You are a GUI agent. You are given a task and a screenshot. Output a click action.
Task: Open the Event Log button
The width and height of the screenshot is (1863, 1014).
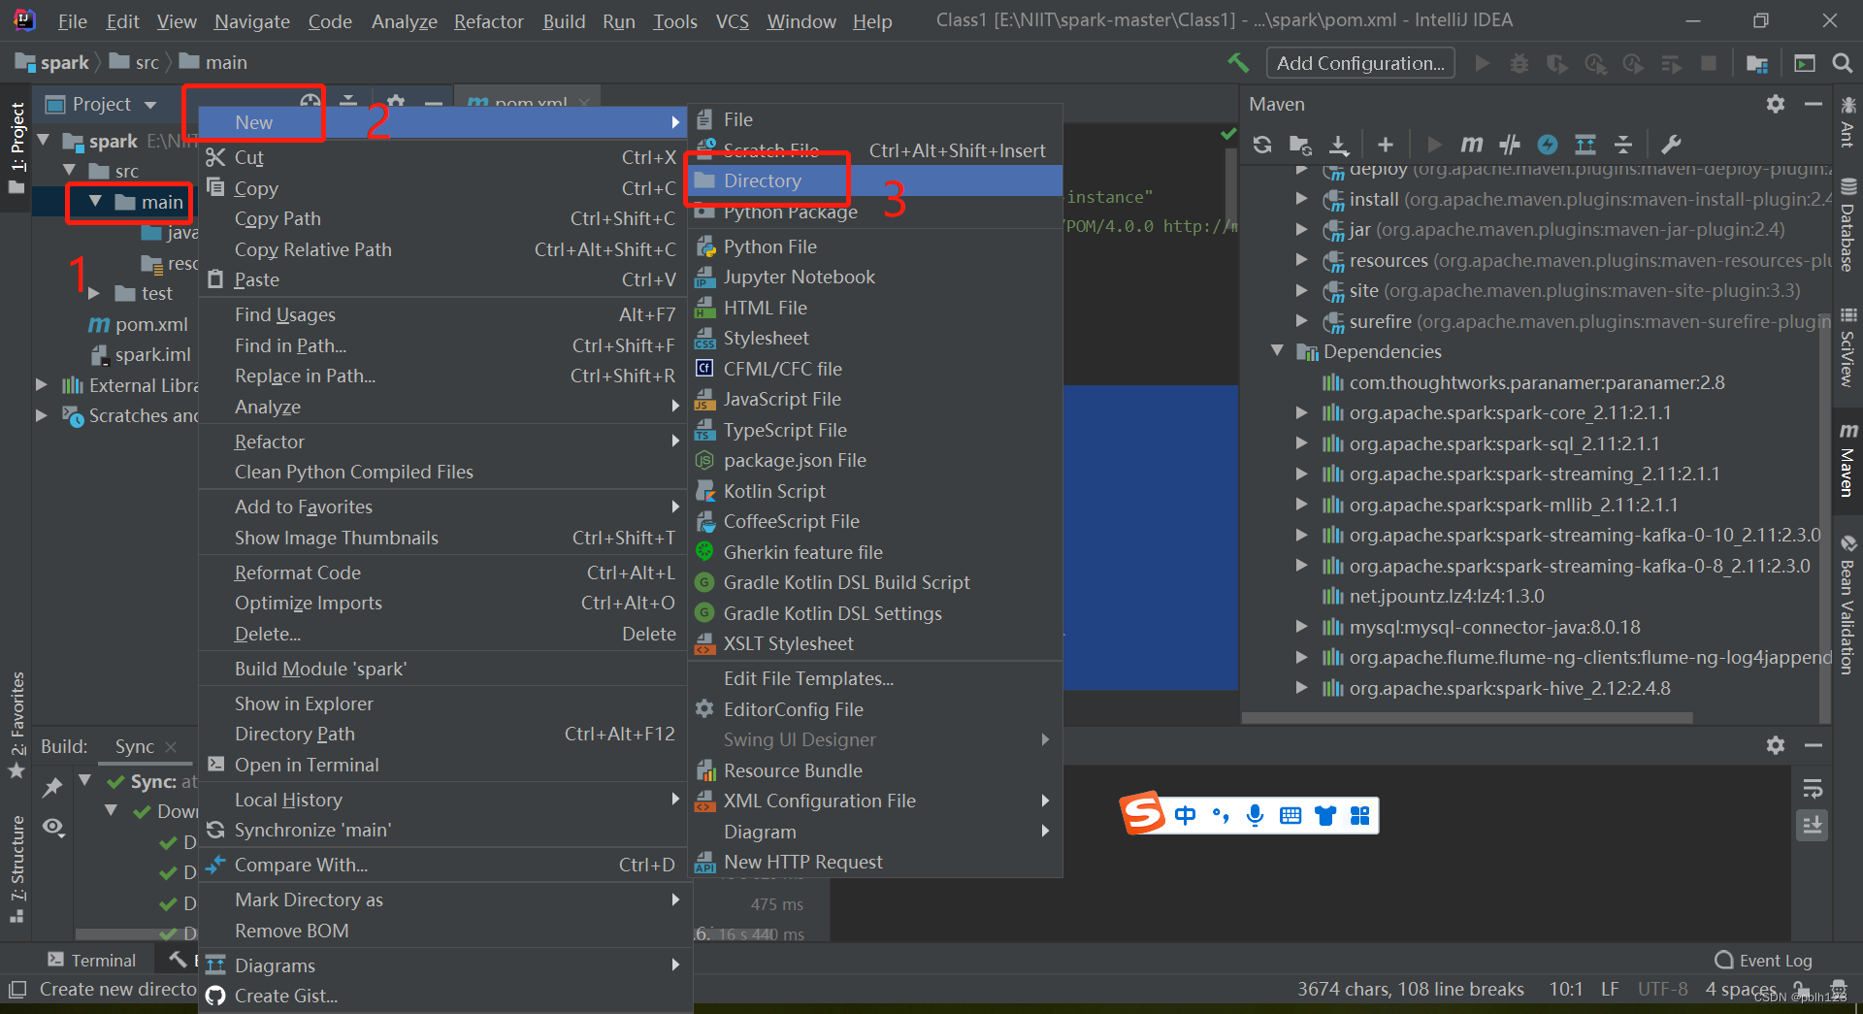click(x=1763, y=961)
